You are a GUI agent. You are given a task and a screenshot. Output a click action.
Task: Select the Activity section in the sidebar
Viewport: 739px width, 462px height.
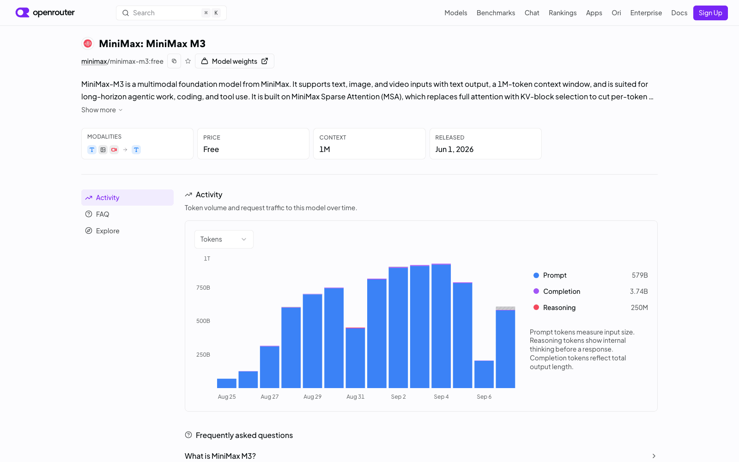pyautogui.click(x=127, y=198)
